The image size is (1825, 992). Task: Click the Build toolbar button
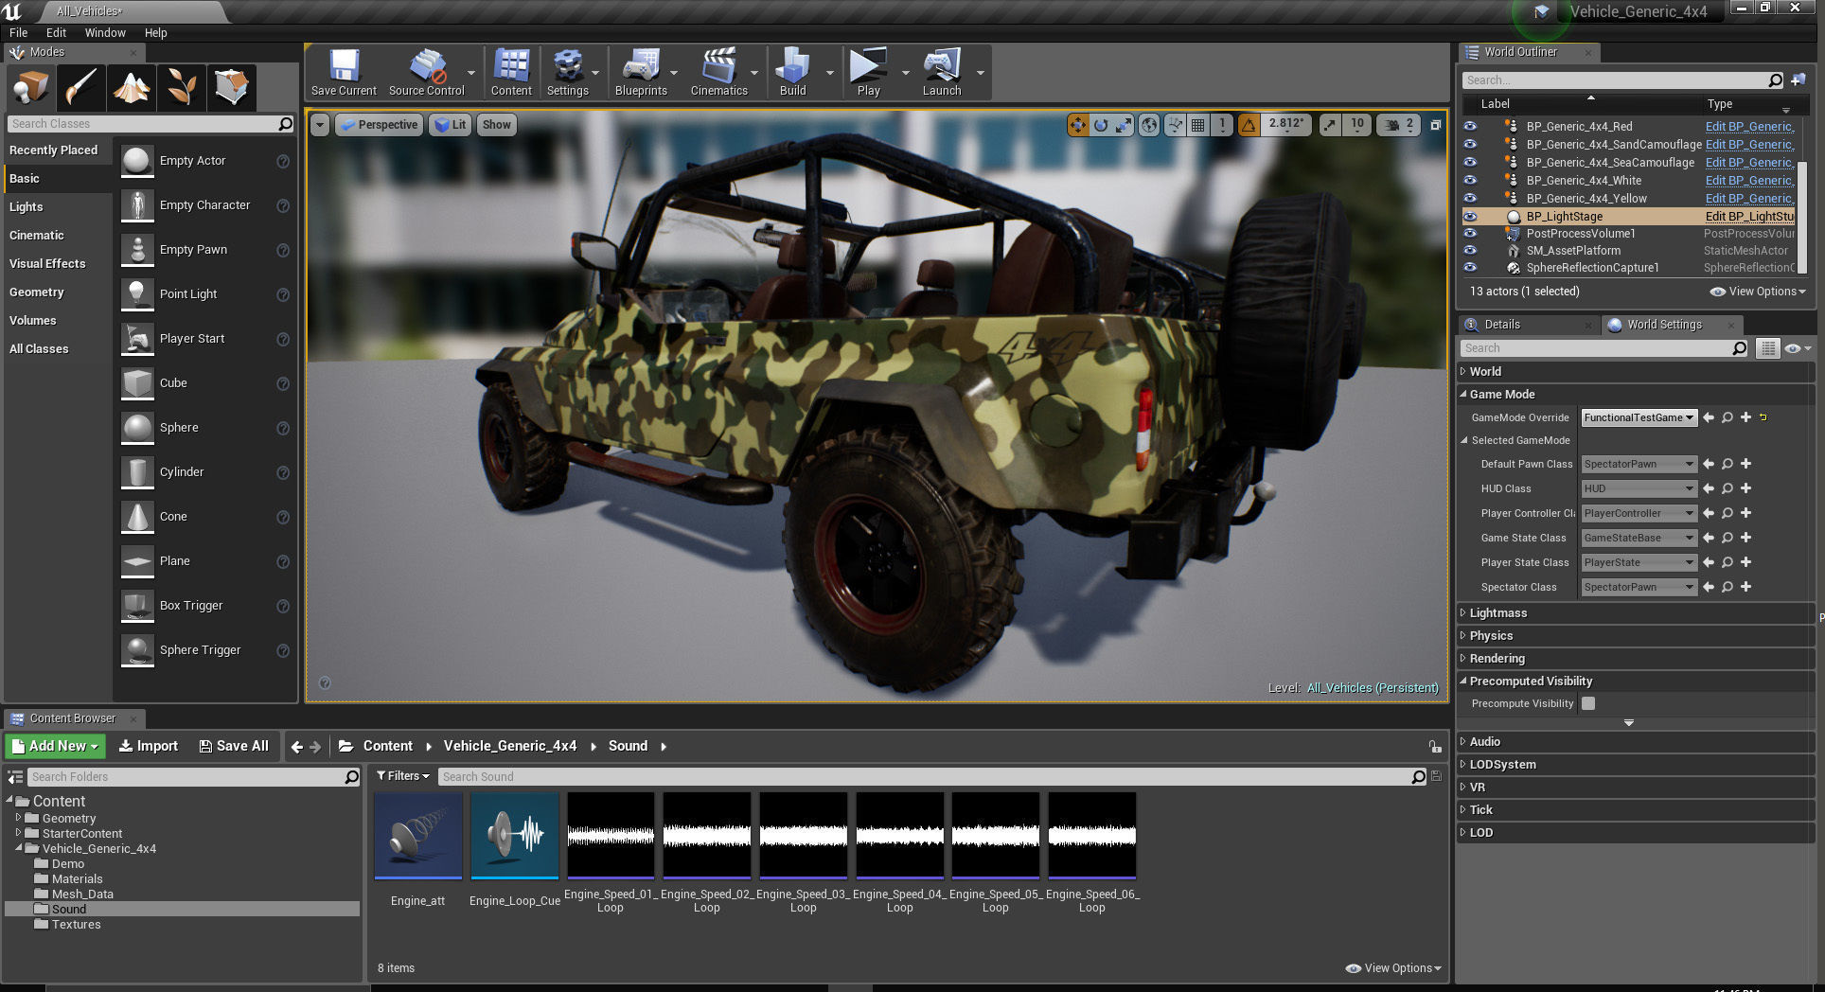[x=793, y=73]
